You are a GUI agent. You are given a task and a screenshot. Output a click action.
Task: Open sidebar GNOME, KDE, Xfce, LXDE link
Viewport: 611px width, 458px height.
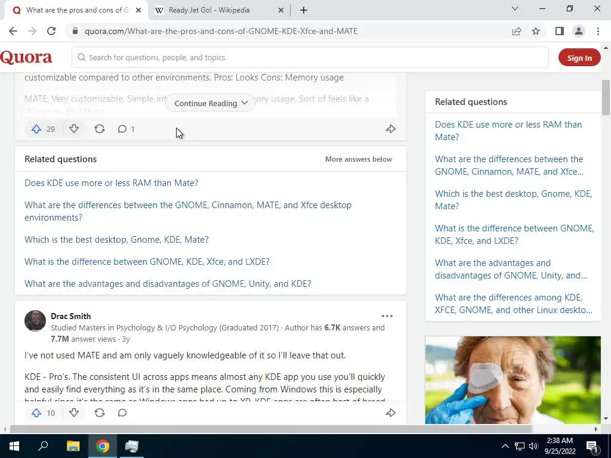514,234
